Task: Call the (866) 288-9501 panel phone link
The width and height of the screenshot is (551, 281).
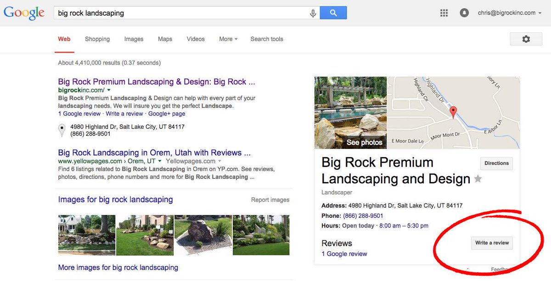Action: (363, 215)
